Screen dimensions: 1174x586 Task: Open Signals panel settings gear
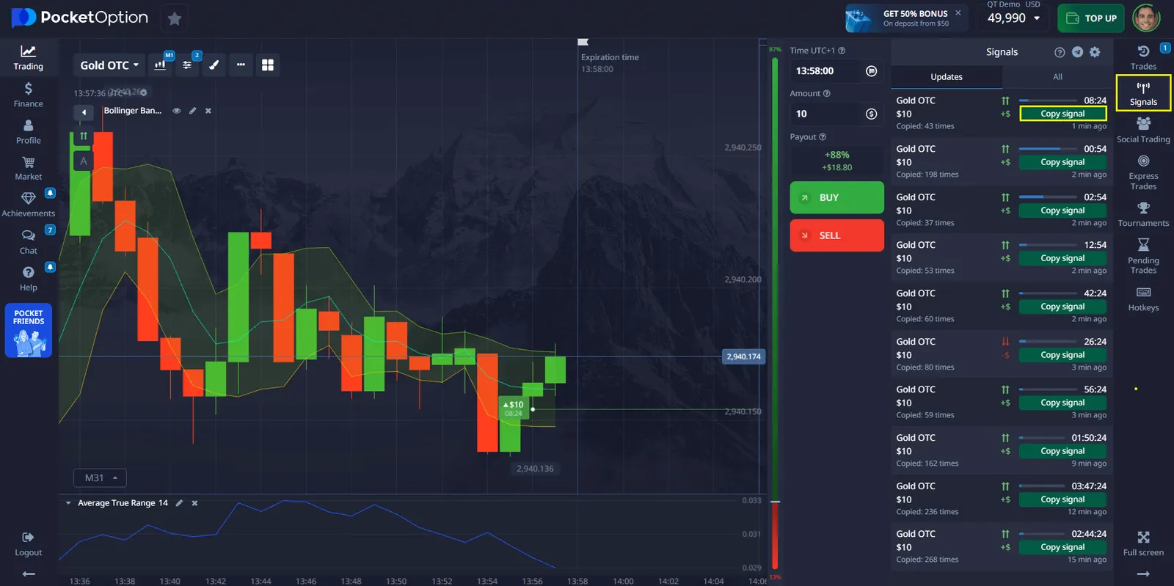coord(1095,52)
